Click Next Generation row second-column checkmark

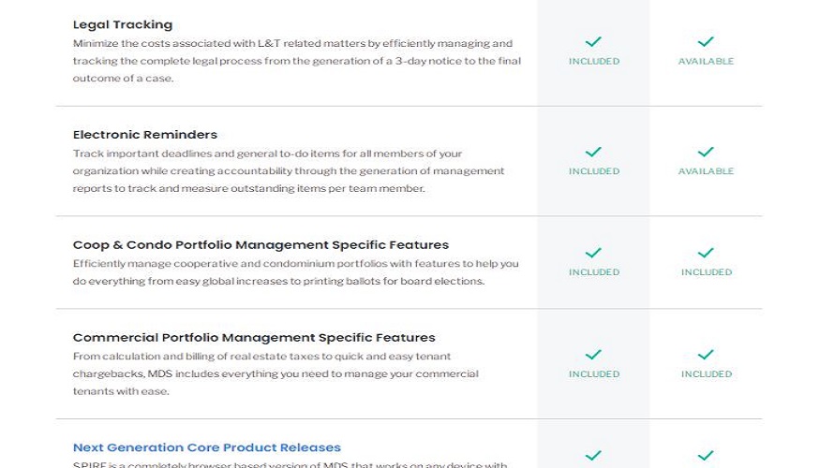pyautogui.click(x=706, y=455)
